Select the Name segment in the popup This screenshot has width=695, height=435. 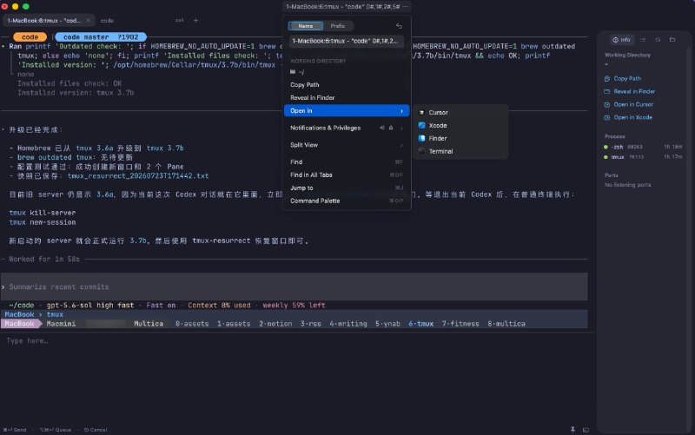pos(306,26)
